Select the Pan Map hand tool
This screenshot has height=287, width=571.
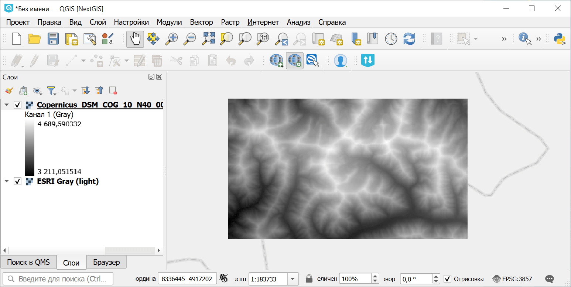click(x=135, y=39)
